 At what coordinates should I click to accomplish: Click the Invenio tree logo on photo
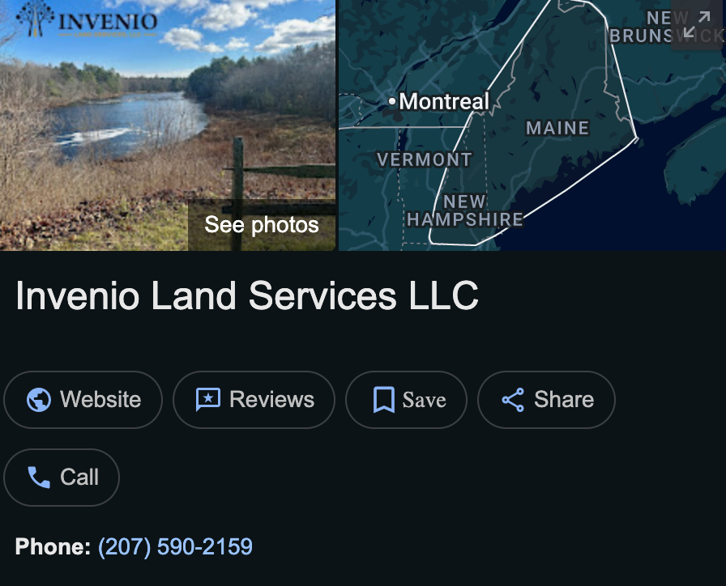34,18
